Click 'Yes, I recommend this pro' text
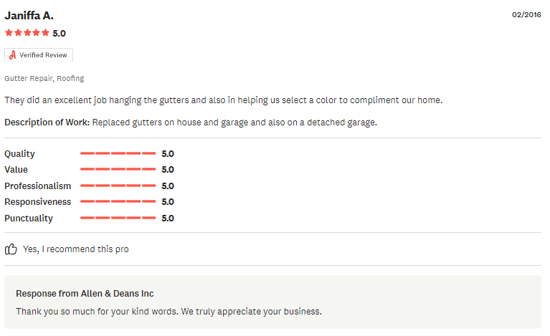 click(x=76, y=249)
